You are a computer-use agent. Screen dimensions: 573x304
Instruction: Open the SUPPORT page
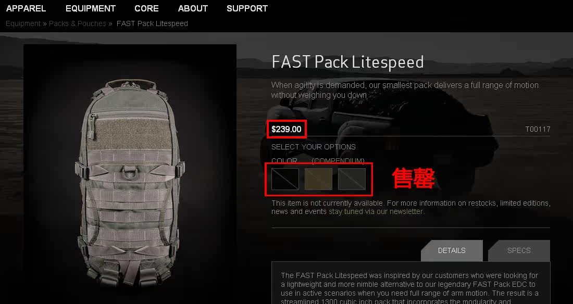pyautogui.click(x=247, y=8)
